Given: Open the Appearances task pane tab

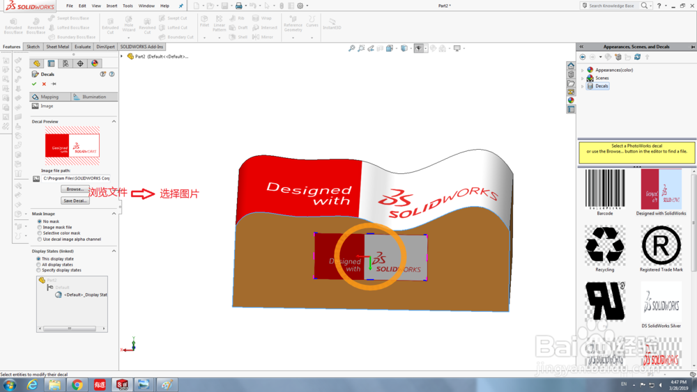Looking at the screenshot, I should [571, 100].
